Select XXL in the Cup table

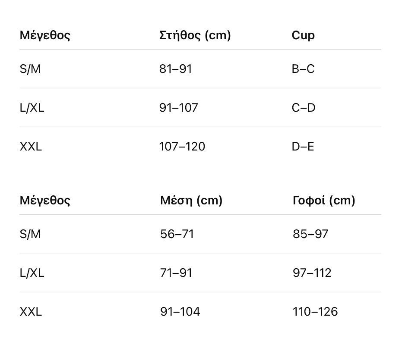pyautogui.click(x=31, y=147)
